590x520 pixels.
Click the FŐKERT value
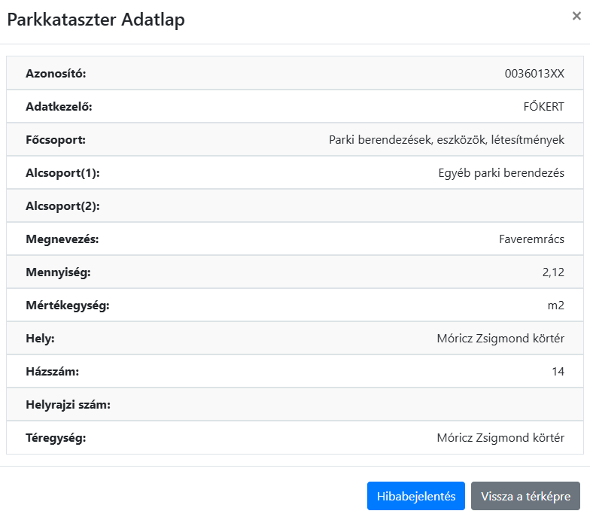(x=543, y=107)
